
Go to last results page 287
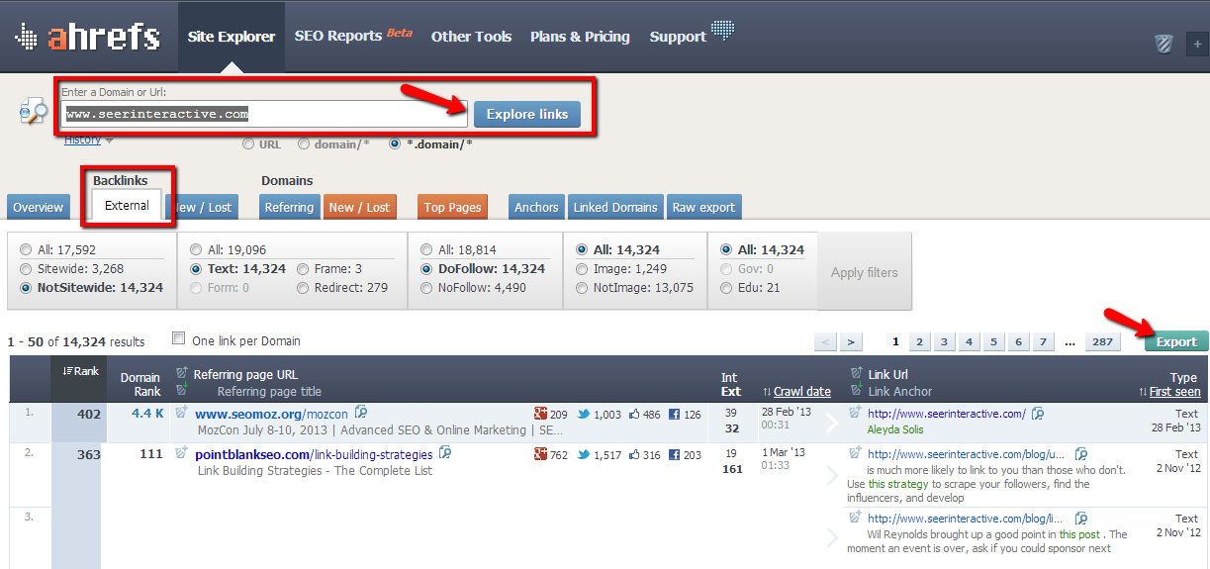pos(1101,341)
